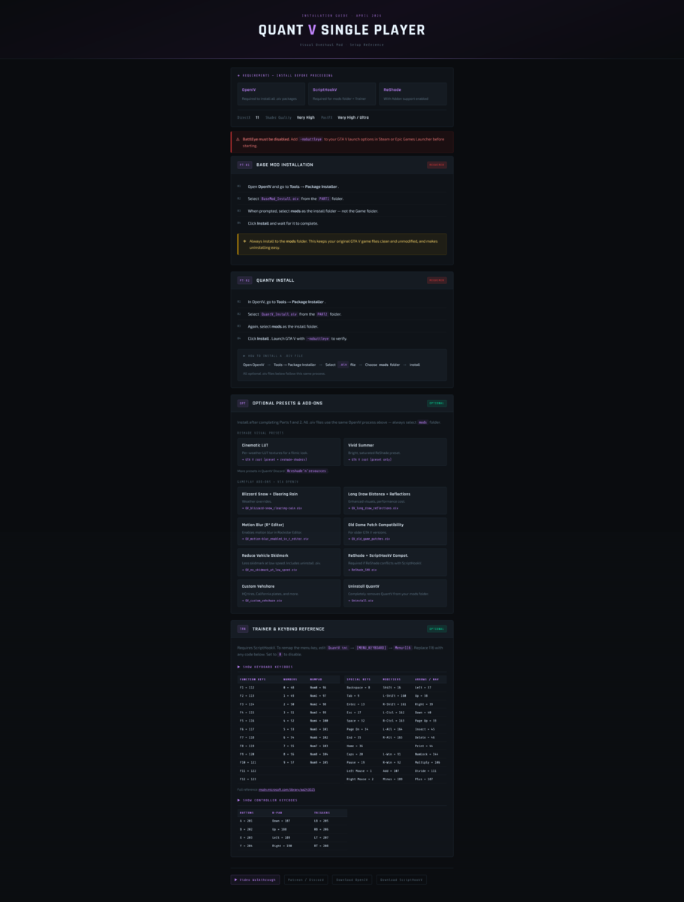
Task: Click the OPT badge on Optional Presets
Action: pyautogui.click(x=243, y=403)
